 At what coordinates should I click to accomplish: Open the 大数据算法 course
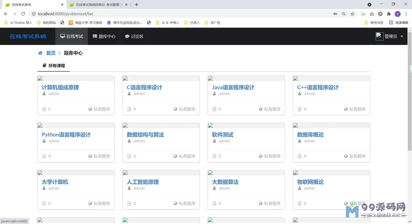[x=225, y=182]
